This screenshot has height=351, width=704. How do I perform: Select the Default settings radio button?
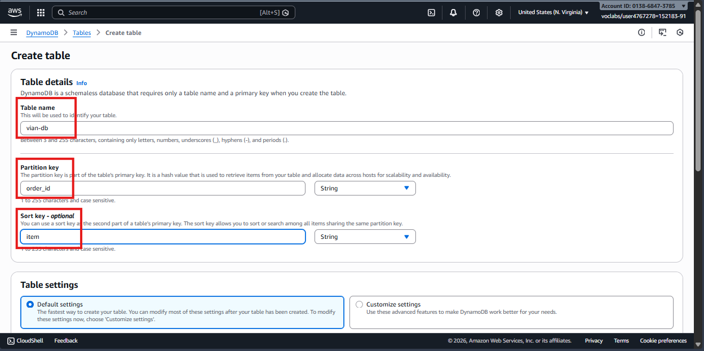coord(30,304)
